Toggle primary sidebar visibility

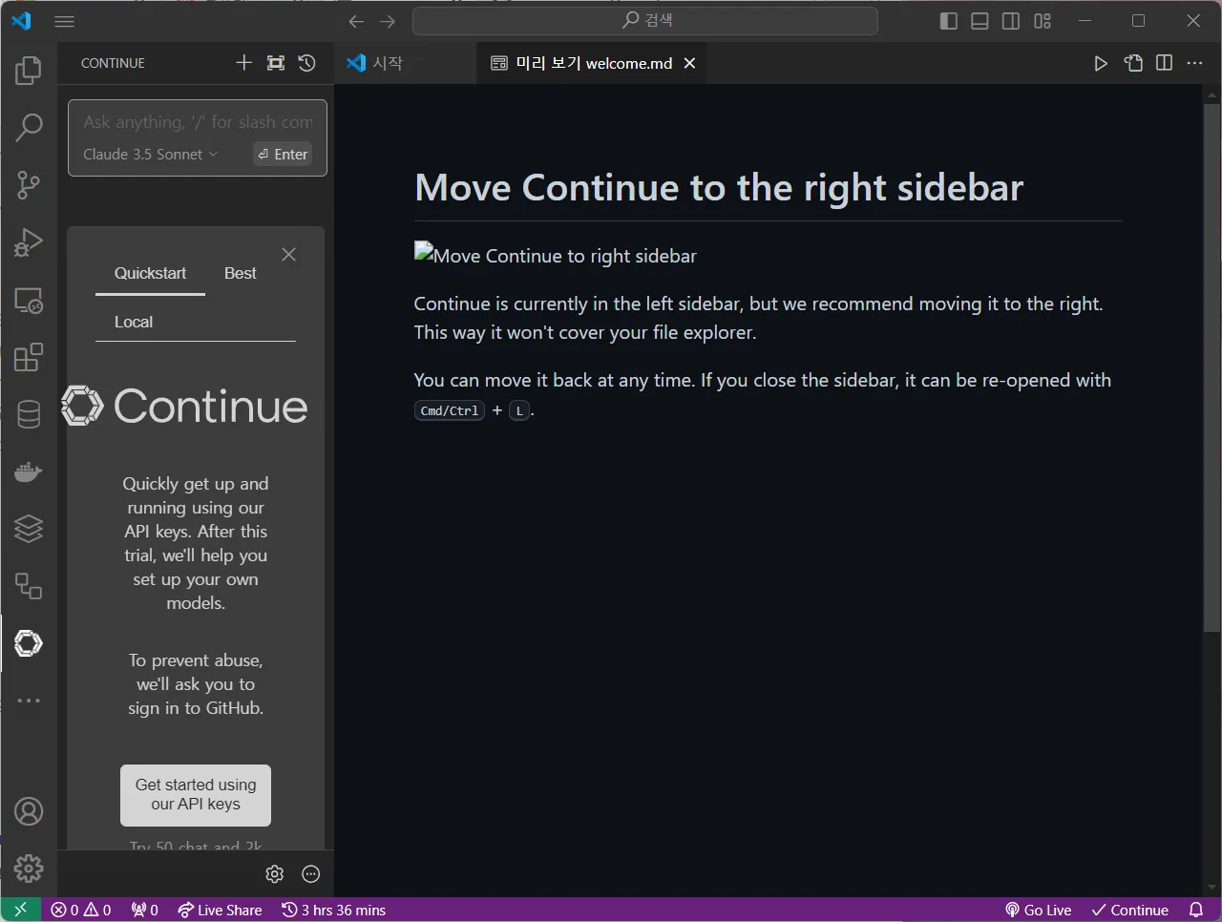point(948,21)
